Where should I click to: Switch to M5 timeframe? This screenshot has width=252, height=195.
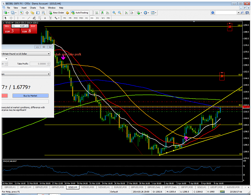click(70, 18)
